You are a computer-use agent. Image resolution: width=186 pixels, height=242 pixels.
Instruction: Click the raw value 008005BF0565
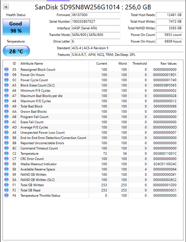pos(165,85)
